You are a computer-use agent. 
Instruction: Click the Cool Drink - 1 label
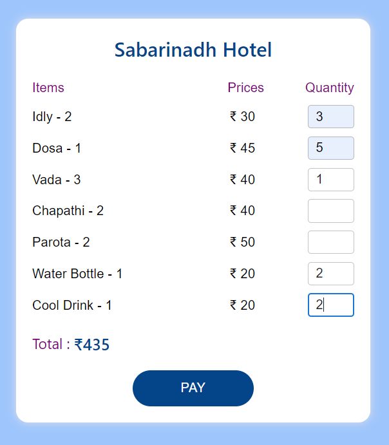pyautogui.click(x=72, y=305)
